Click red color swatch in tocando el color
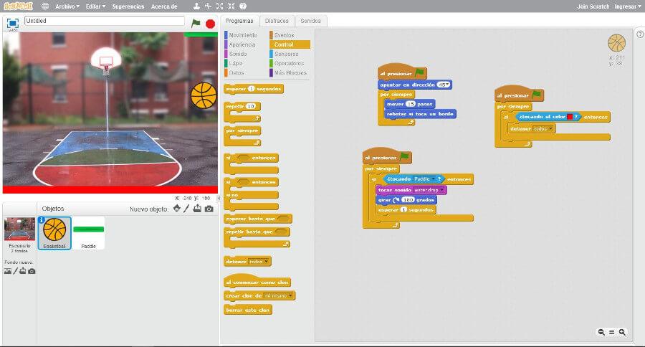Screen dimensions: 645x347 point(570,117)
